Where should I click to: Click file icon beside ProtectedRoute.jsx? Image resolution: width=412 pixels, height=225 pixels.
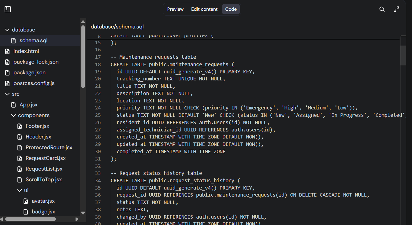point(20,147)
